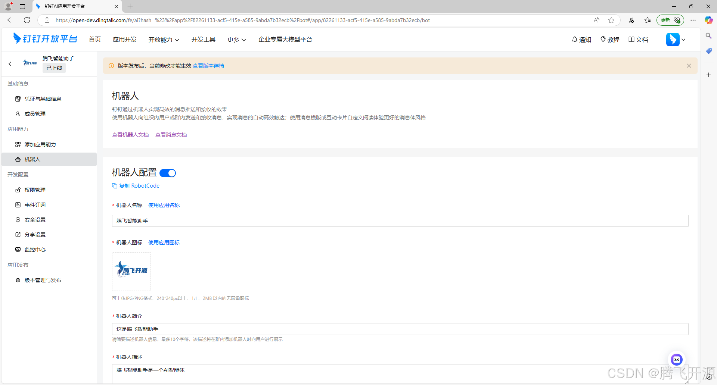Open the 查看消息文档 link
This screenshot has width=717, height=385.
[171, 135]
